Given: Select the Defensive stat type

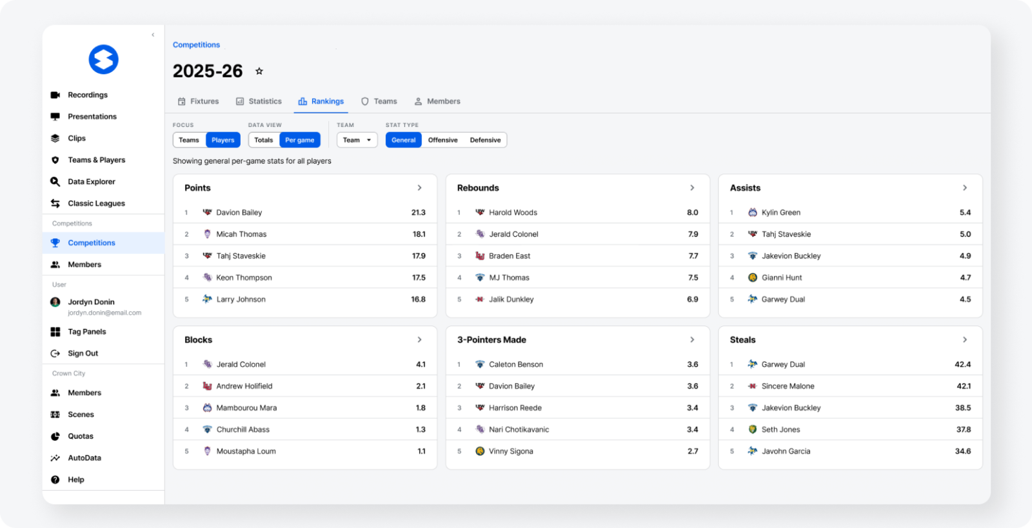Looking at the screenshot, I should (485, 140).
